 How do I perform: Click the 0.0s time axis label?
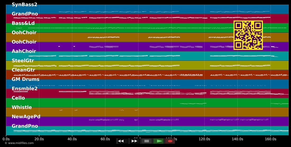6,139
